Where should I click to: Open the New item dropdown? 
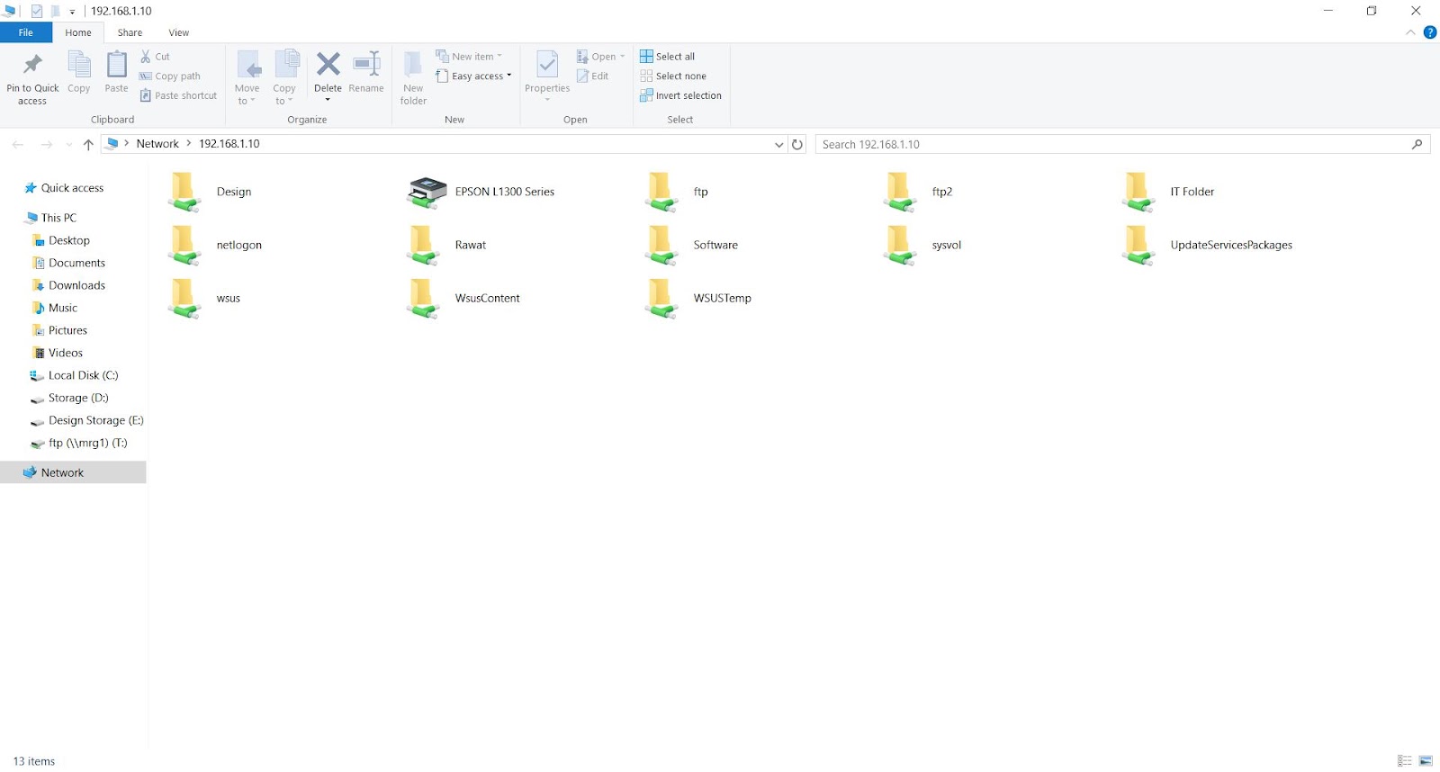click(x=469, y=56)
